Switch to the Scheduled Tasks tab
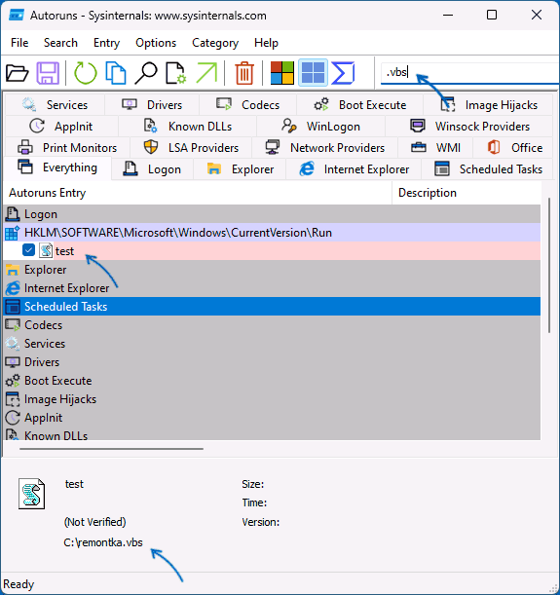The width and height of the screenshot is (560, 595). (x=487, y=169)
